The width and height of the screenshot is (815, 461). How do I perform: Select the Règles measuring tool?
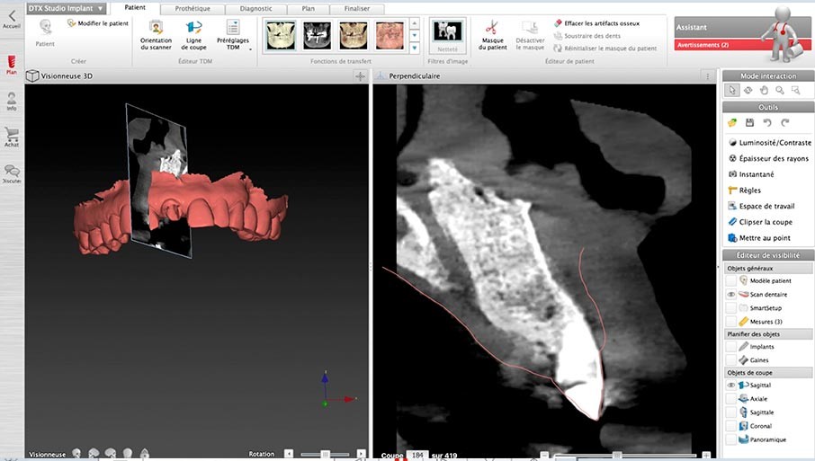pyautogui.click(x=749, y=191)
